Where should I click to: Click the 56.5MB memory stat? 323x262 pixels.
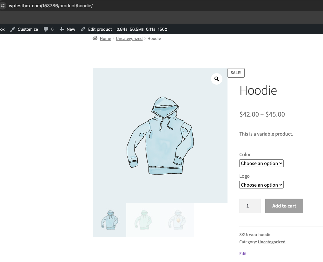pyautogui.click(x=136, y=29)
